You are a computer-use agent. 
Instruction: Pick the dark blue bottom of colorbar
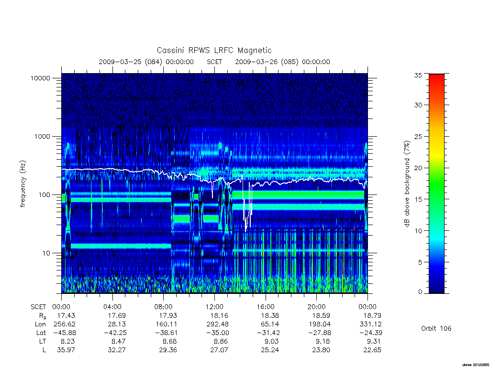[x=436, y=290]
